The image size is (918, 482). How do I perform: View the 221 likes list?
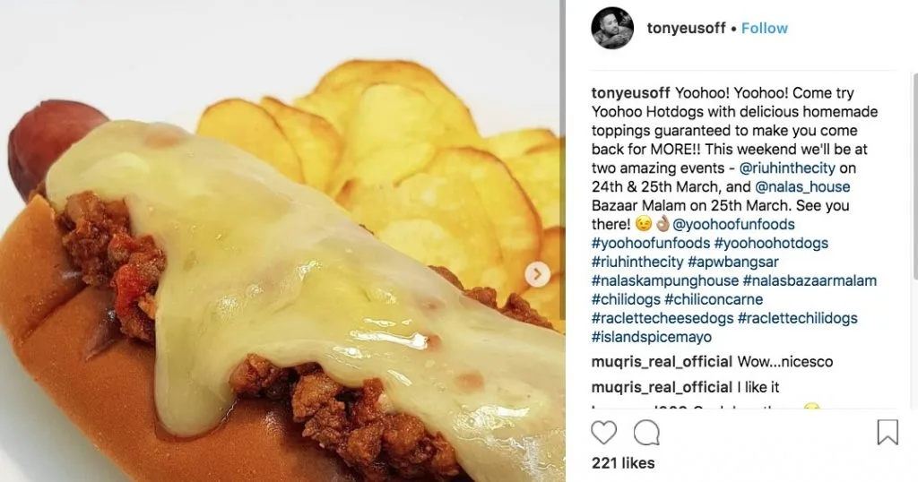click(x=623, y=462)
